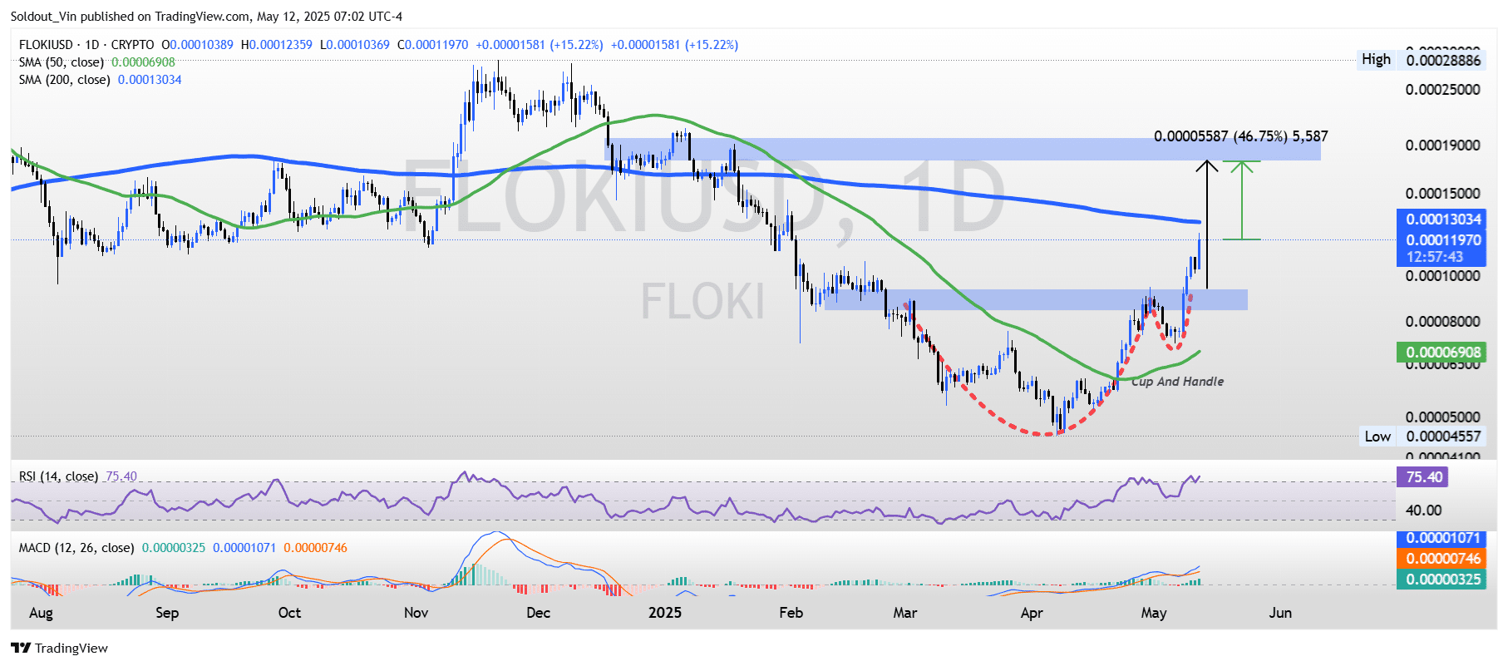Click the FLOKIUSD · 1D · CRYPTO symbol title
The image size is (1508, 666).
tap(86, 45)
